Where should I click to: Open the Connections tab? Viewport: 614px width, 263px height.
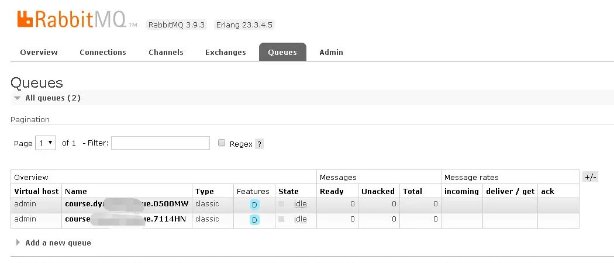[103, 52]
